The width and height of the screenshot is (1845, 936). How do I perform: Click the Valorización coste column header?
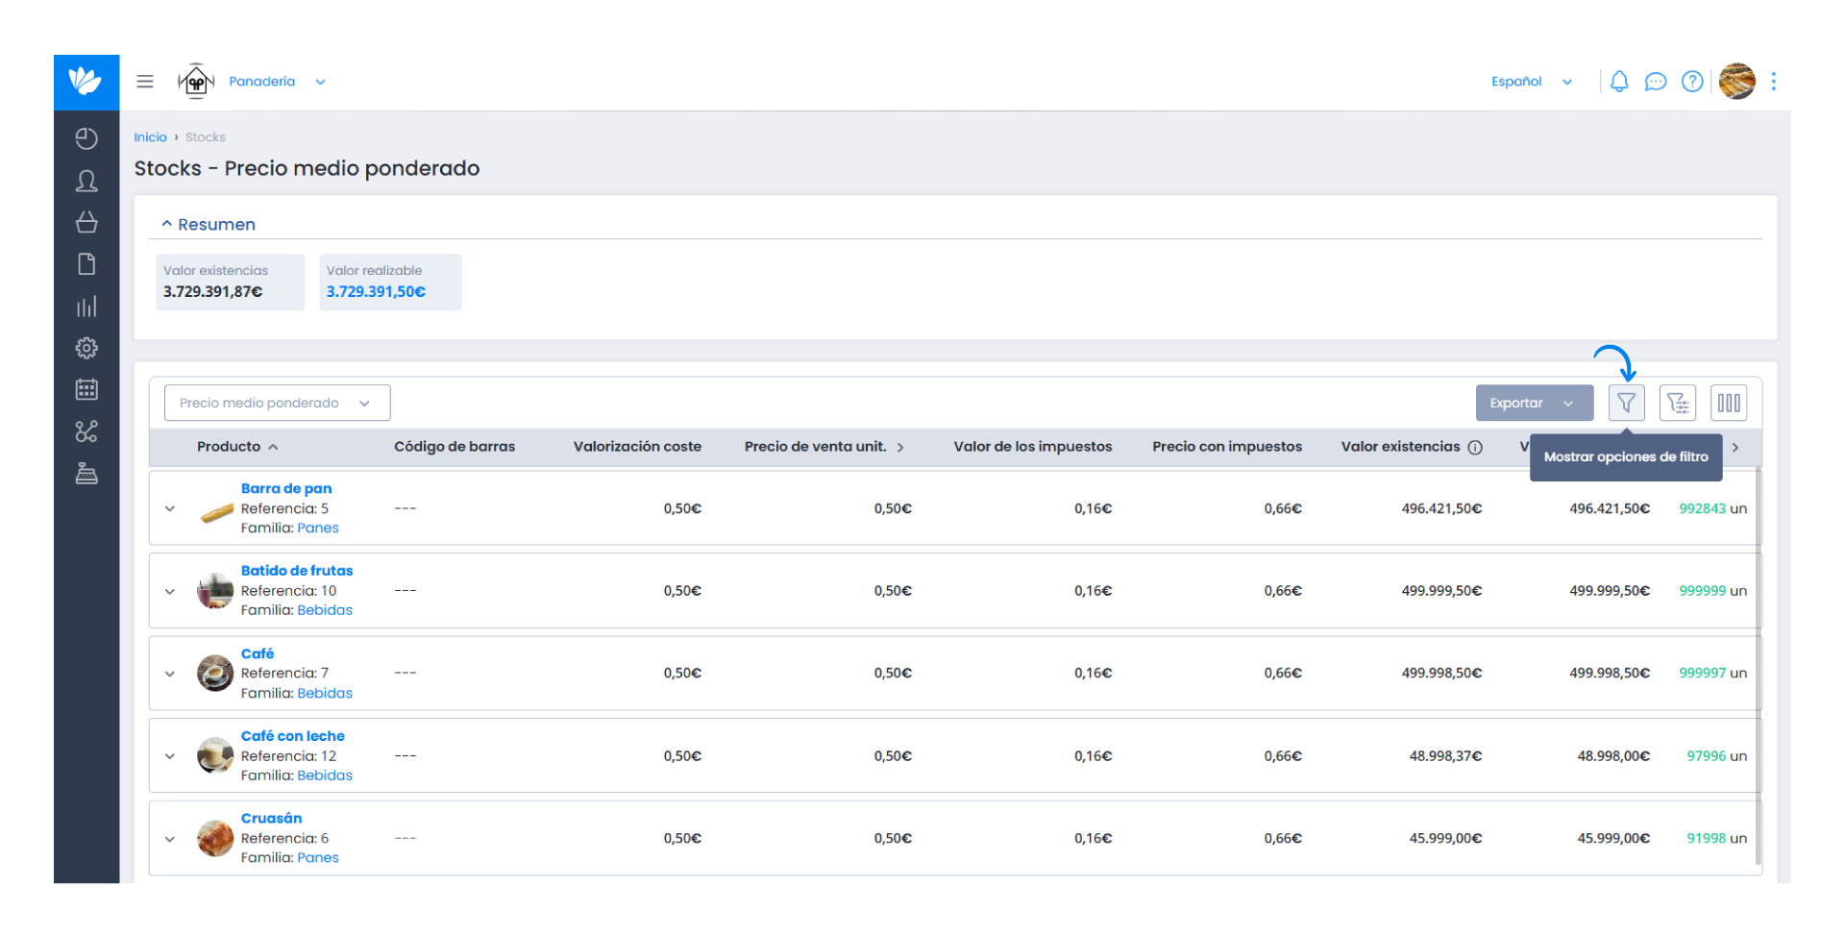637,447
